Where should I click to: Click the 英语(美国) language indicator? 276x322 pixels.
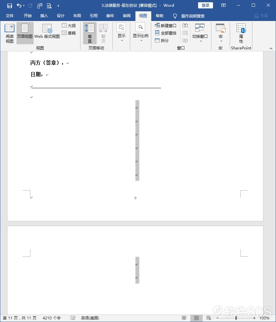[90, 318]
